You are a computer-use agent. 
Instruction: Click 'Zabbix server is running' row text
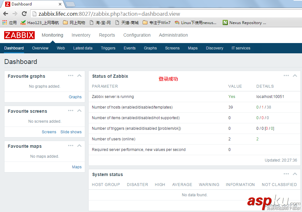click(x=113, y=97)
